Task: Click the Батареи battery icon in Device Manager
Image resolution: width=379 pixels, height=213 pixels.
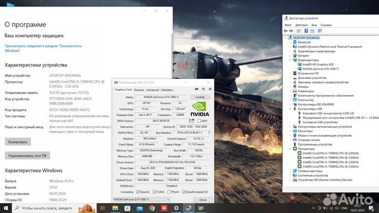Action: [x=295, y=55]
